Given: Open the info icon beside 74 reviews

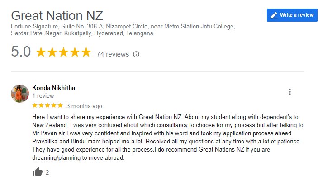Looking at the screenshot, I should 136,54.
